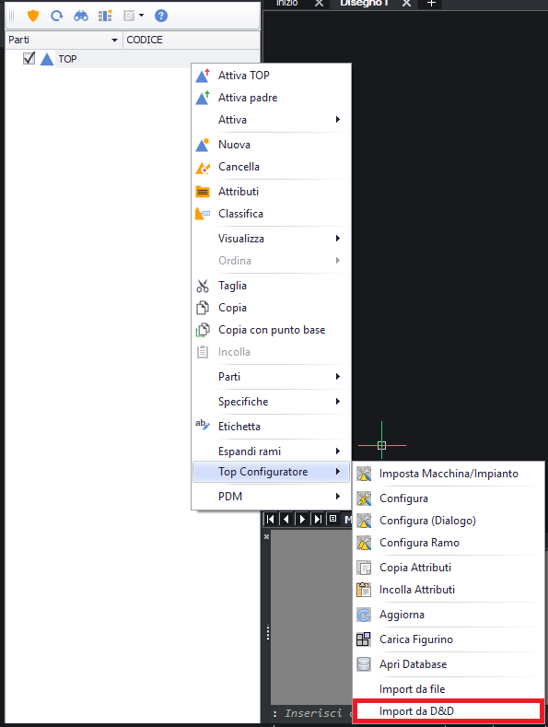
Task: Open the Parti column dropdown arrow
Action: pos(114,40)
